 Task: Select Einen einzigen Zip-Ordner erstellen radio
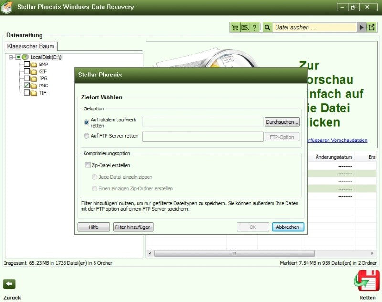tap(94, 188)
